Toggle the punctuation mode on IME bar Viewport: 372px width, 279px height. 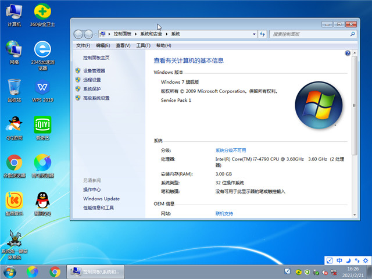click(357, 260)
